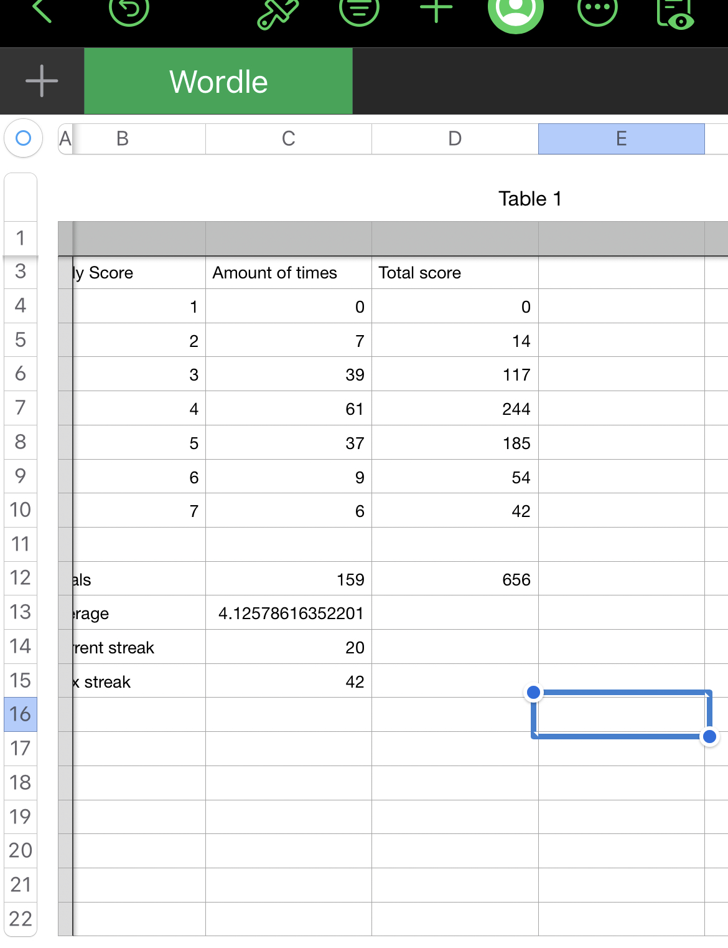
Task: Select the Amount of times cell showing 39
Action: [289, 374]
